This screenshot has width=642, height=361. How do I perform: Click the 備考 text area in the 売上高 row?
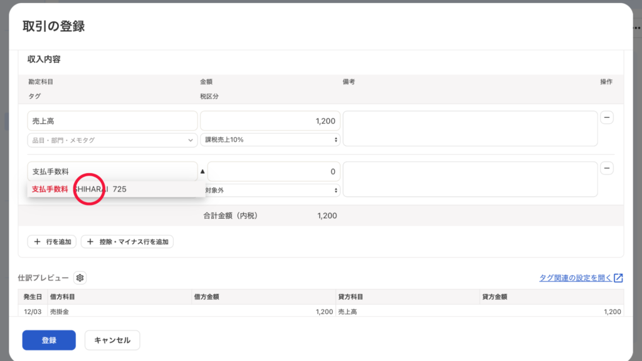coord(470,128)
